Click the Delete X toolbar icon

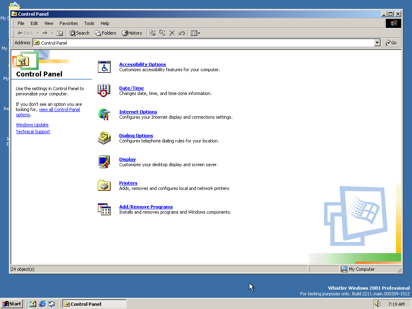(172, 33)
